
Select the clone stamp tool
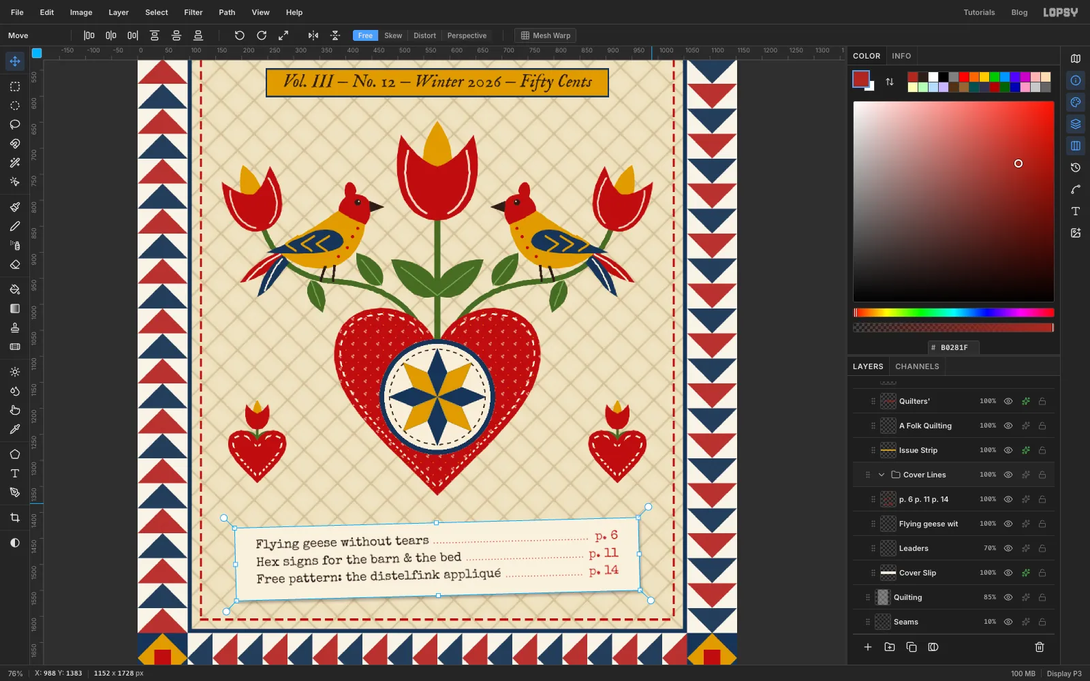15,328
